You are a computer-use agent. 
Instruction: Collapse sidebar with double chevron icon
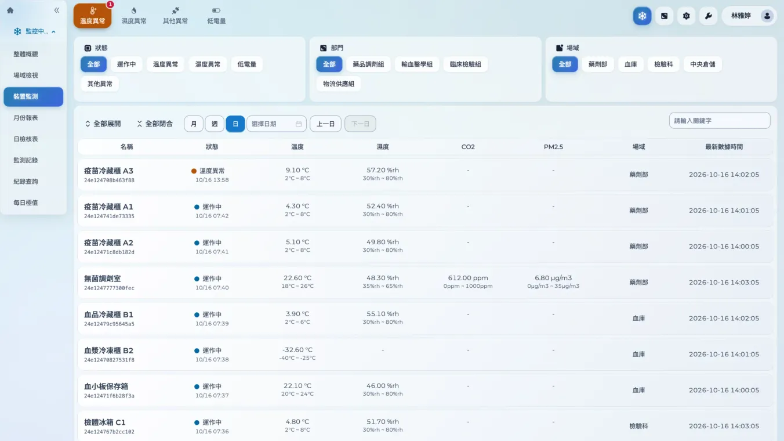[x=57, y=10]
